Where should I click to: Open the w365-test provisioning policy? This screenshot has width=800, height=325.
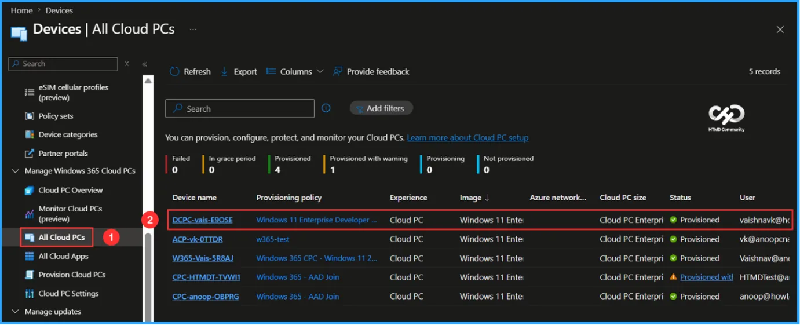(x=273, y=239)
